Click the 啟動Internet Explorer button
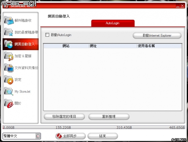 click(x=157, y=35)
